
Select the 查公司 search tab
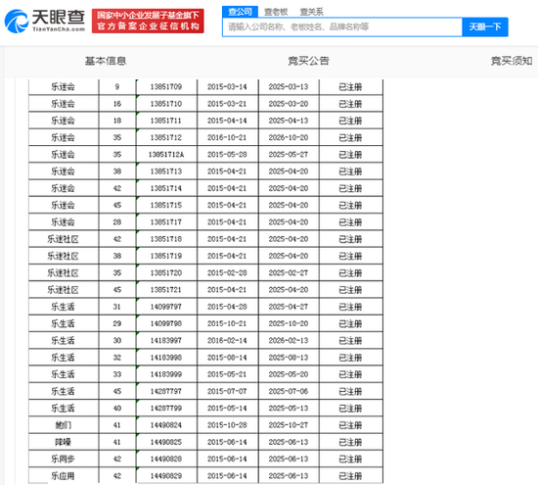click(241, 12)
